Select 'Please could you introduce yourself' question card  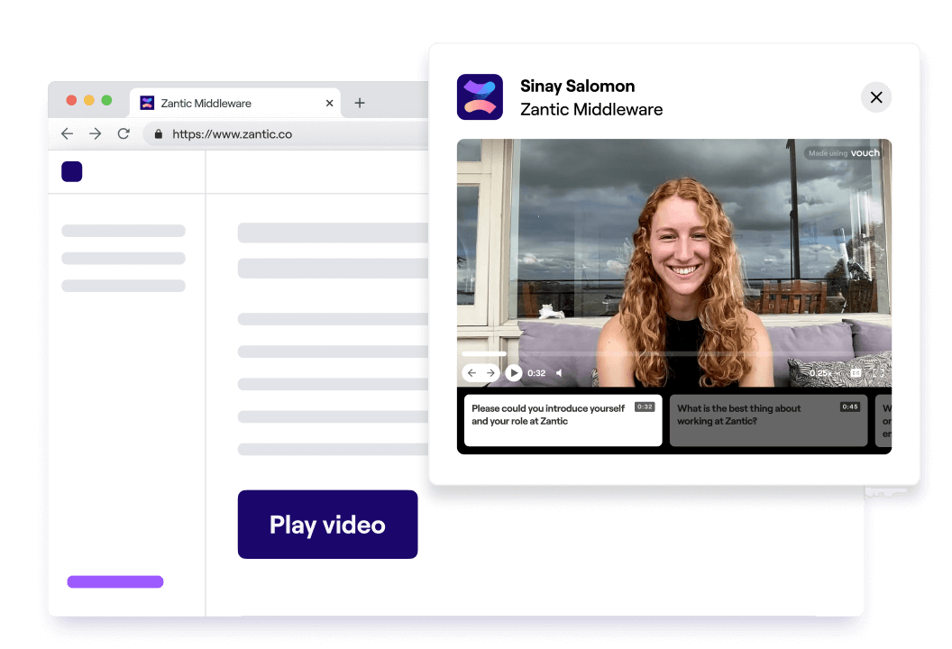pos(563,420)
